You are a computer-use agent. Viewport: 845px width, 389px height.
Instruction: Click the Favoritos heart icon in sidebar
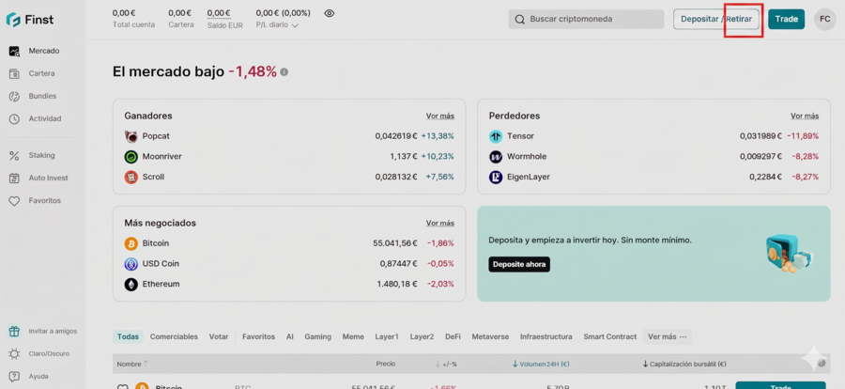pos(14,201)
